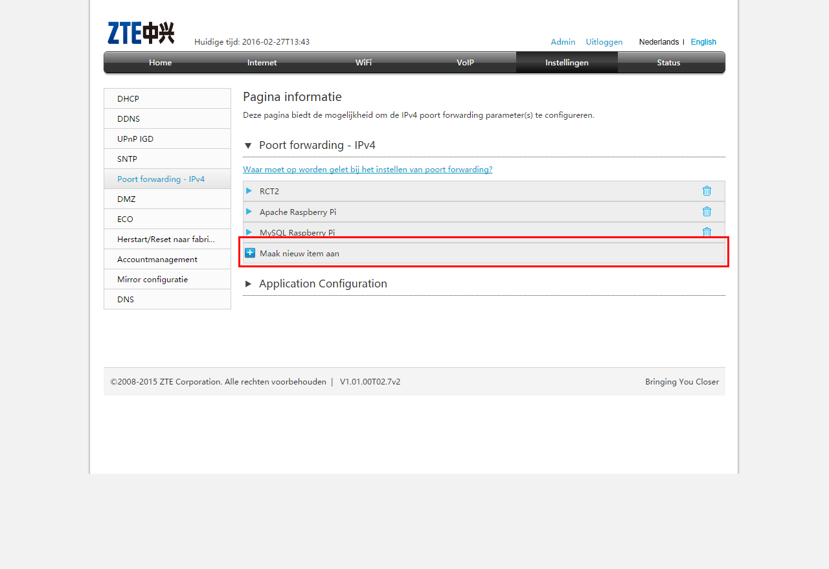Click the Admin link
Viewport: 829px width, 569px height.
tap(563, 41)
